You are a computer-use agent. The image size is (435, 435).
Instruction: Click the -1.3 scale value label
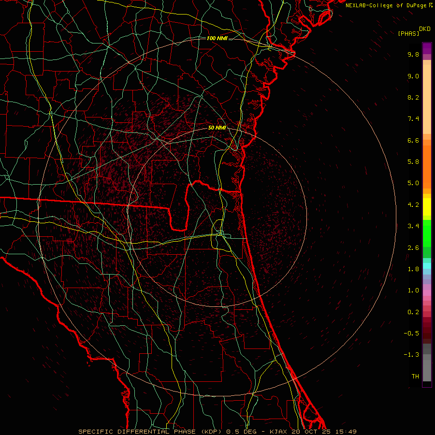point(411,355)
